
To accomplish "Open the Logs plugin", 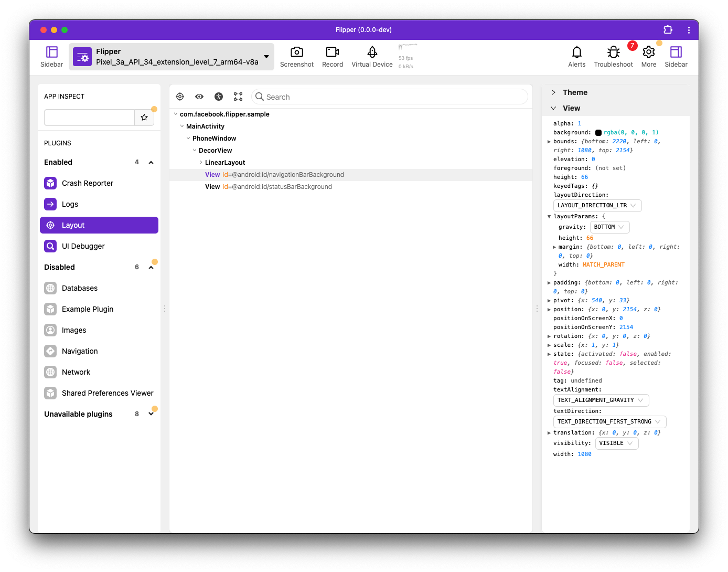I will pyautogui.click(x=99, y=204).
